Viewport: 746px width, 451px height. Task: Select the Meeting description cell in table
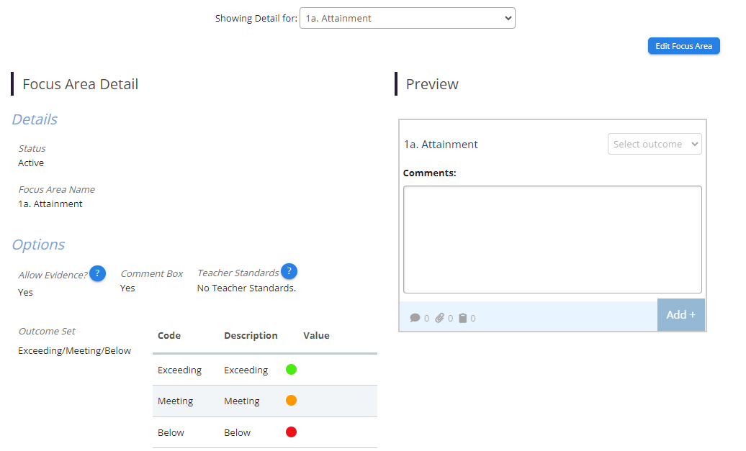(241, 401)
